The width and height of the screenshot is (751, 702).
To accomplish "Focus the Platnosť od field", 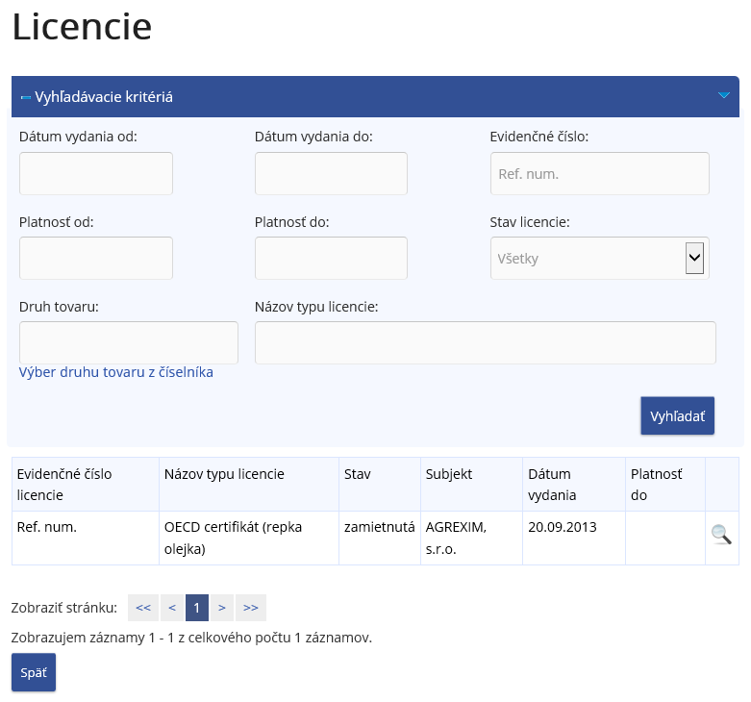I will click(x=96, y=258).
